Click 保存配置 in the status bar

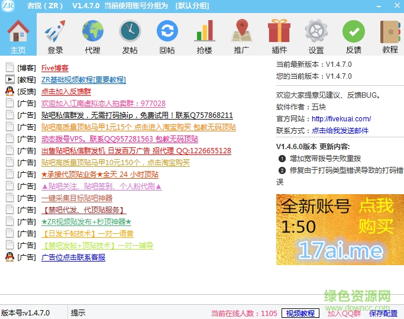click(x=383, y=313)
